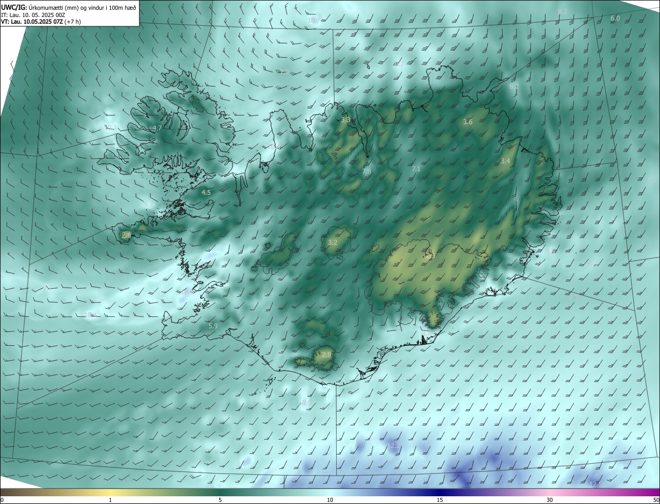Click the colorbar tick label 1

(x=110, y=500)
